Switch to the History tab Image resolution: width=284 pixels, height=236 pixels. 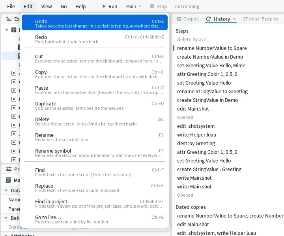[221, 19]
